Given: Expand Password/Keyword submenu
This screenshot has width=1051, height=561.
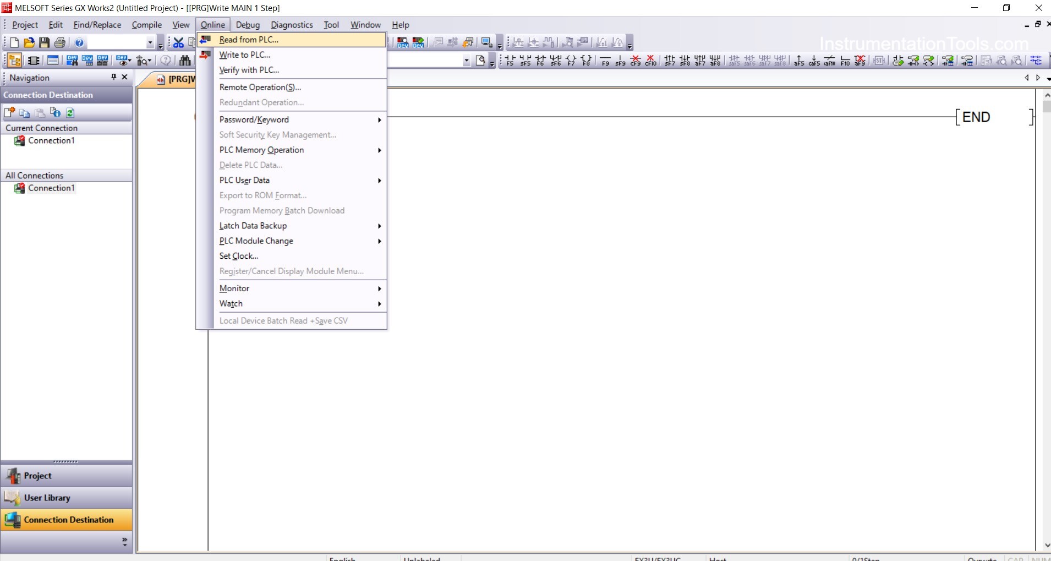Looking at the screenshot, I should pos(379,119).
